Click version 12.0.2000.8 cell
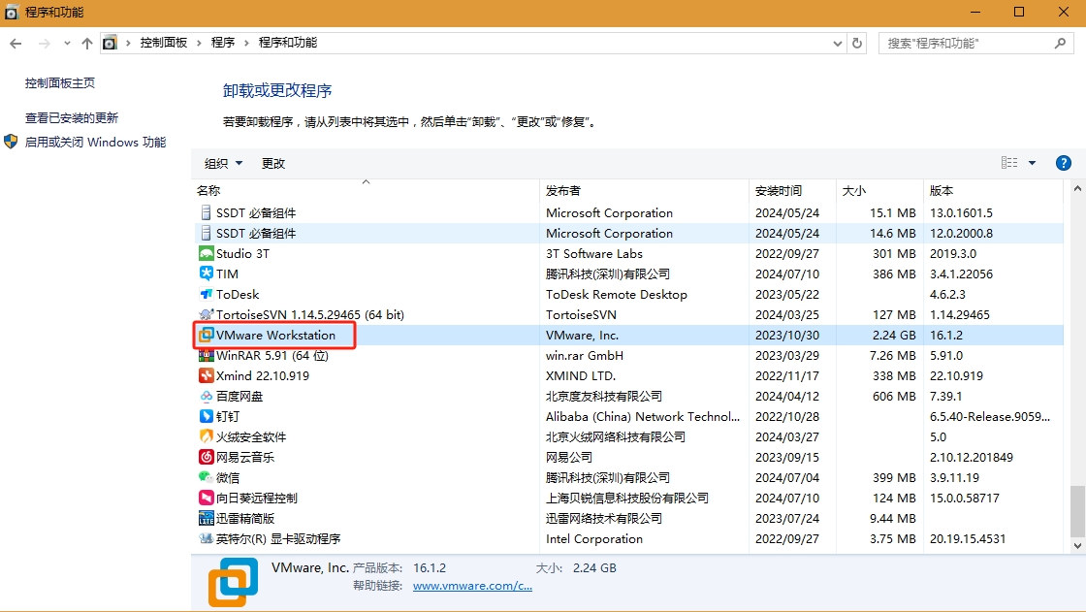 (961, 234)
